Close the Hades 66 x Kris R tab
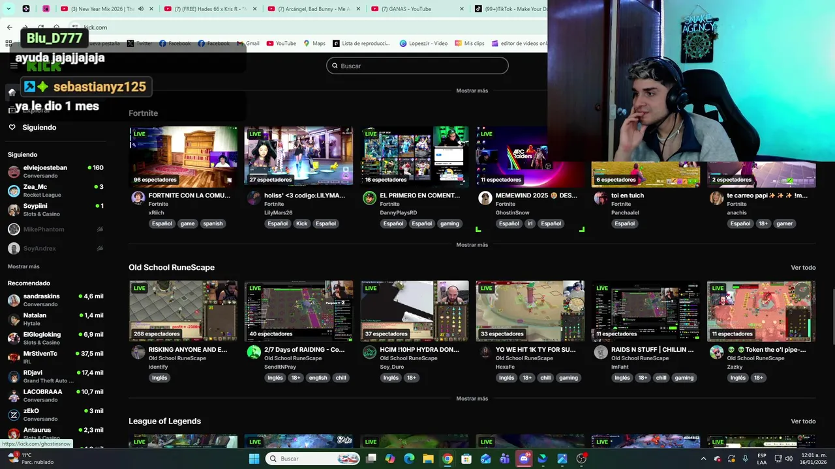835x469 pixels. [255, 9]
